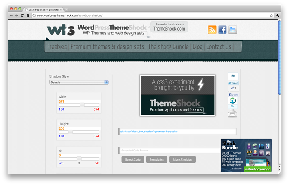Click the Shadow Style label
289x185 pixels.
tap(59, 76)
